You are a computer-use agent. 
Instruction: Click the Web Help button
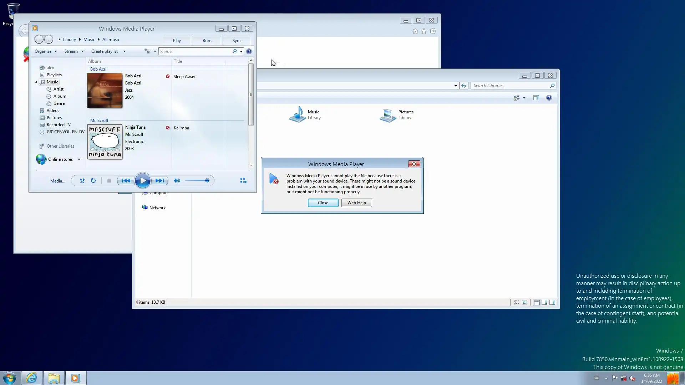tap(356, 203)
